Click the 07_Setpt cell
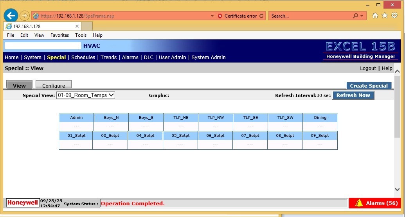The width and height of the screenshot is (405, 217). coord(250,135)
